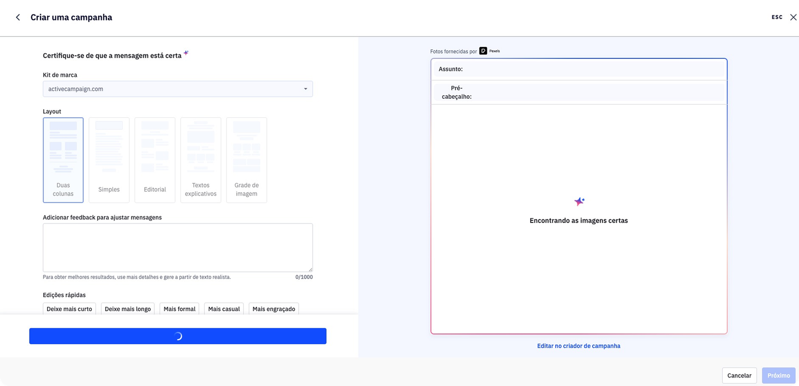Click the Pexels logo icon
Image resolution: width=799 pixels, height=386 pixels.
(x=483, y=51)
